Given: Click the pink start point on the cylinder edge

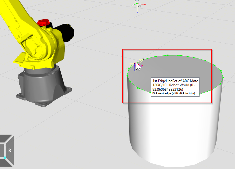Looking at the screenshot, I should [135, 63].
